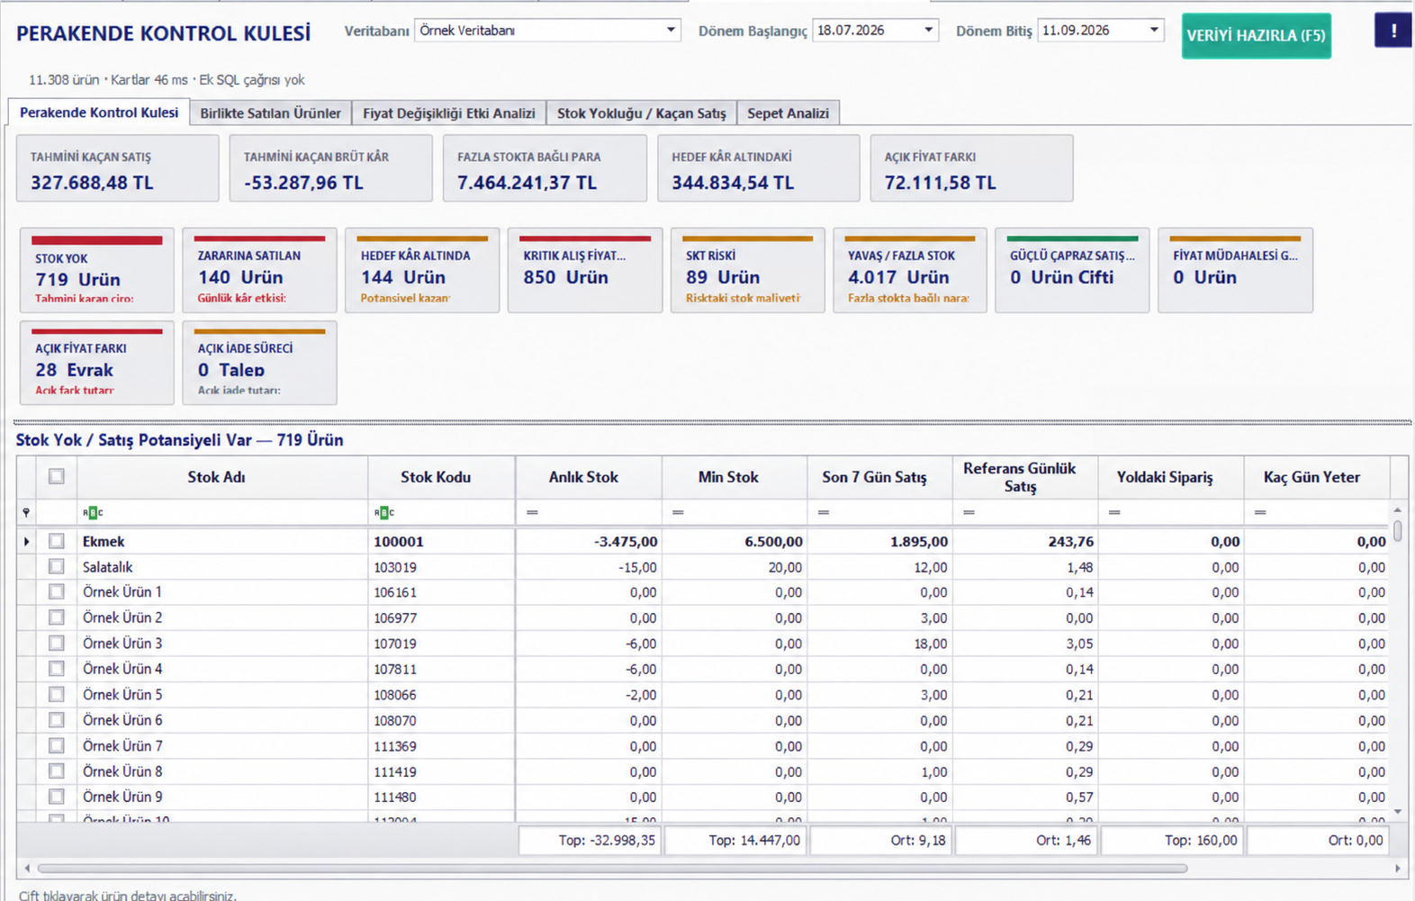The width and height of the screenshot is (1415, 901).
Task: Select the AÇIK FİYAT FARKI 28 Evrak card
Action: [97, 363]
